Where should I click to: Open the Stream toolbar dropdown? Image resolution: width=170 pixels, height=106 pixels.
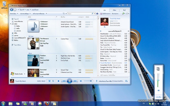(x=25, y=14)
